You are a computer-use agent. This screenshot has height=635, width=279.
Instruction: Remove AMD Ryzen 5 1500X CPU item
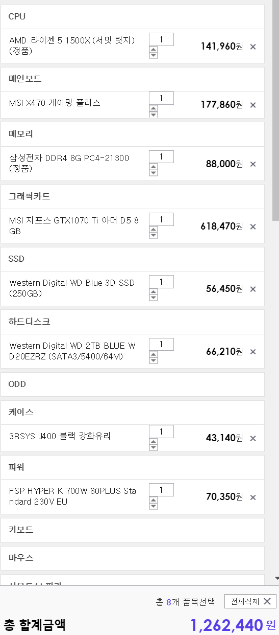[x=253, y=47]
